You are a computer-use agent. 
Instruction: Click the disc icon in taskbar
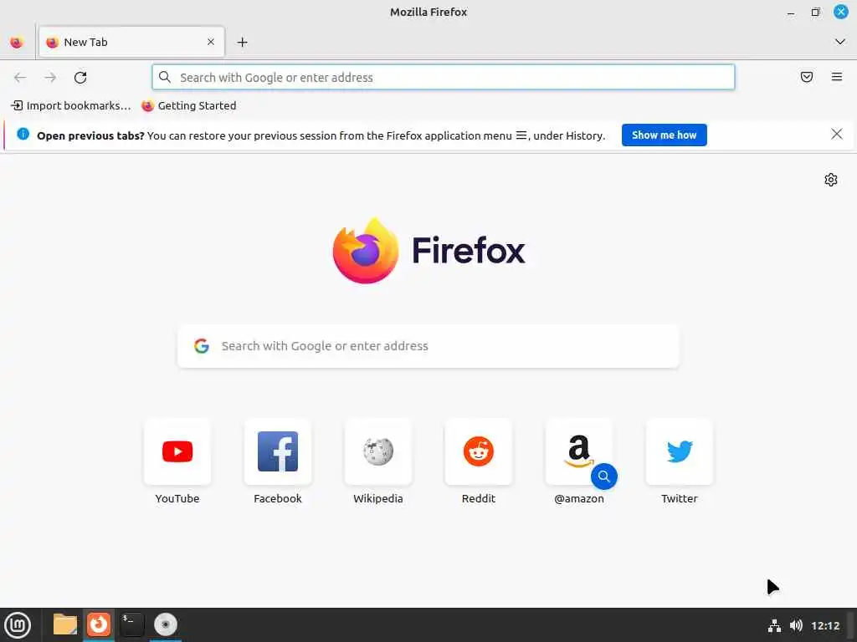pyautogui.click(x=166, y=624)
